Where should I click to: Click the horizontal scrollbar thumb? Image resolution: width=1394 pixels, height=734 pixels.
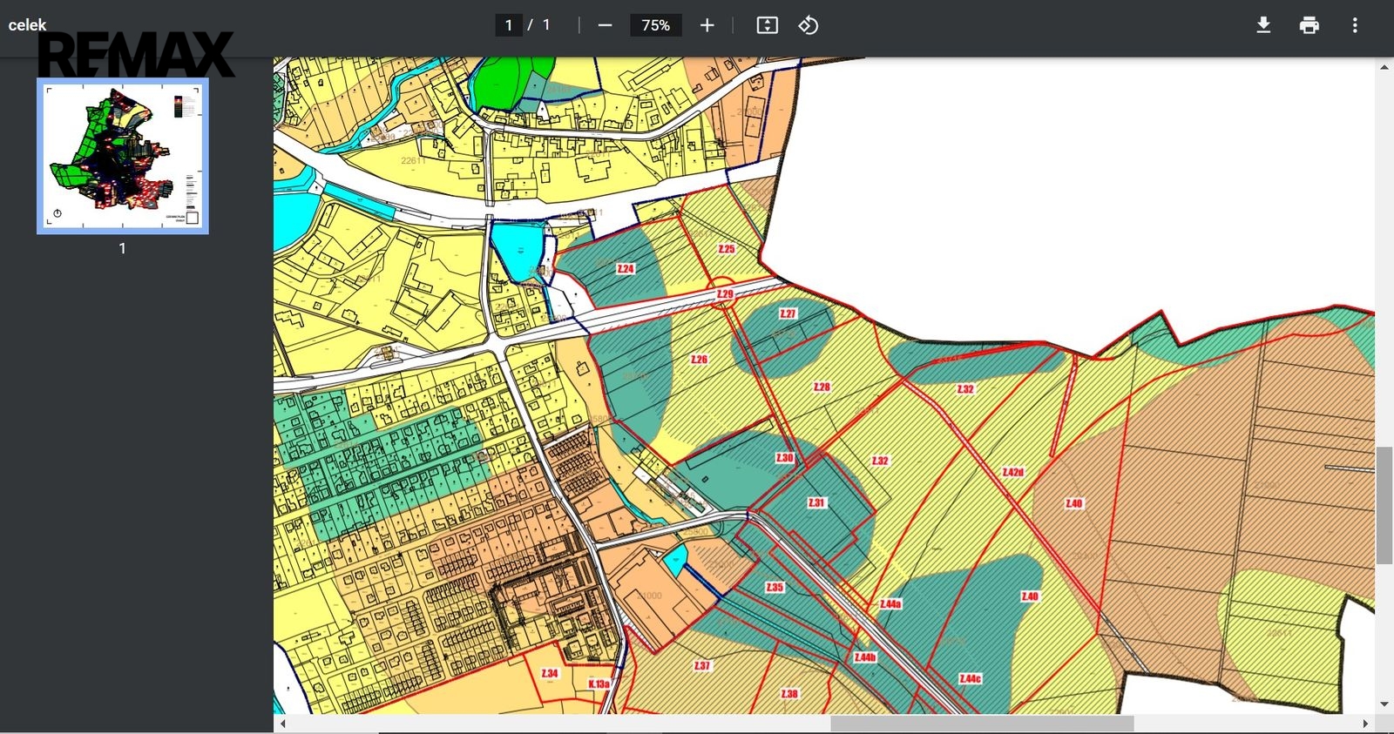[981, 724]
